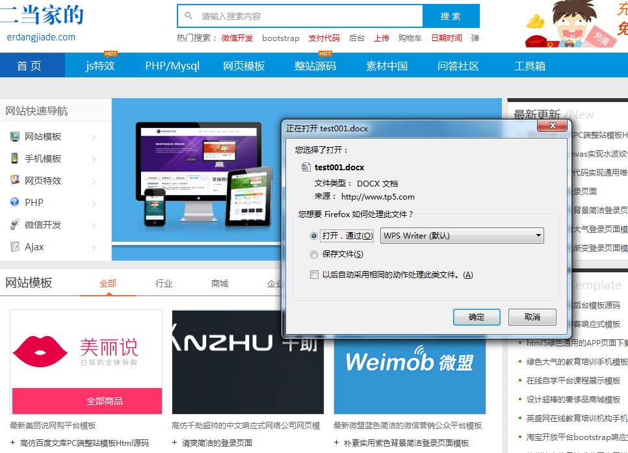Expand the PHP sidebar chevron
The width and height of the screenshot is (628, 453).
tap(94, 203)
